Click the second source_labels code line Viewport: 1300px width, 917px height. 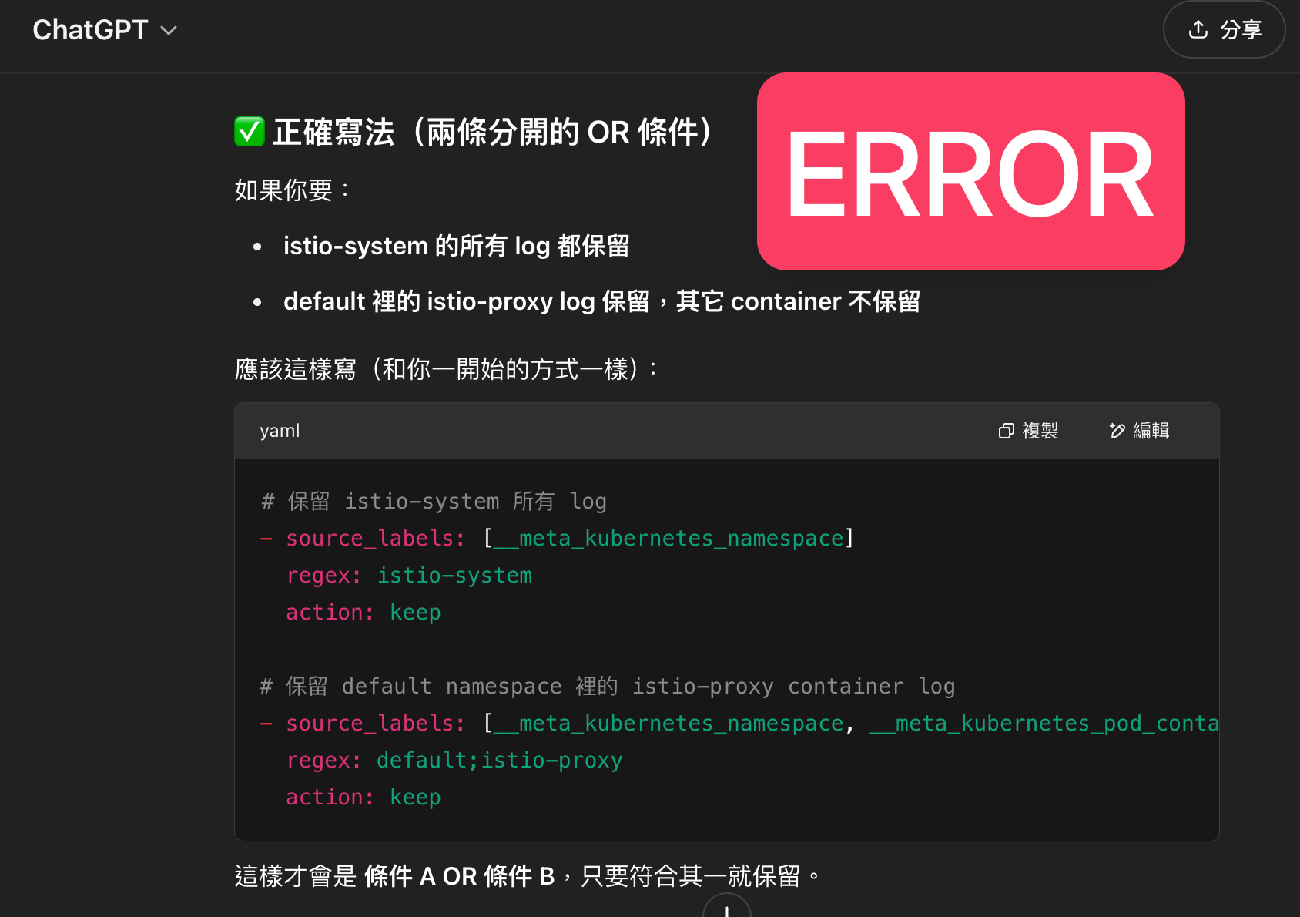(x=739, y=723)
